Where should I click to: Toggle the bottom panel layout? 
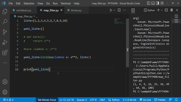tap(153, 3)
